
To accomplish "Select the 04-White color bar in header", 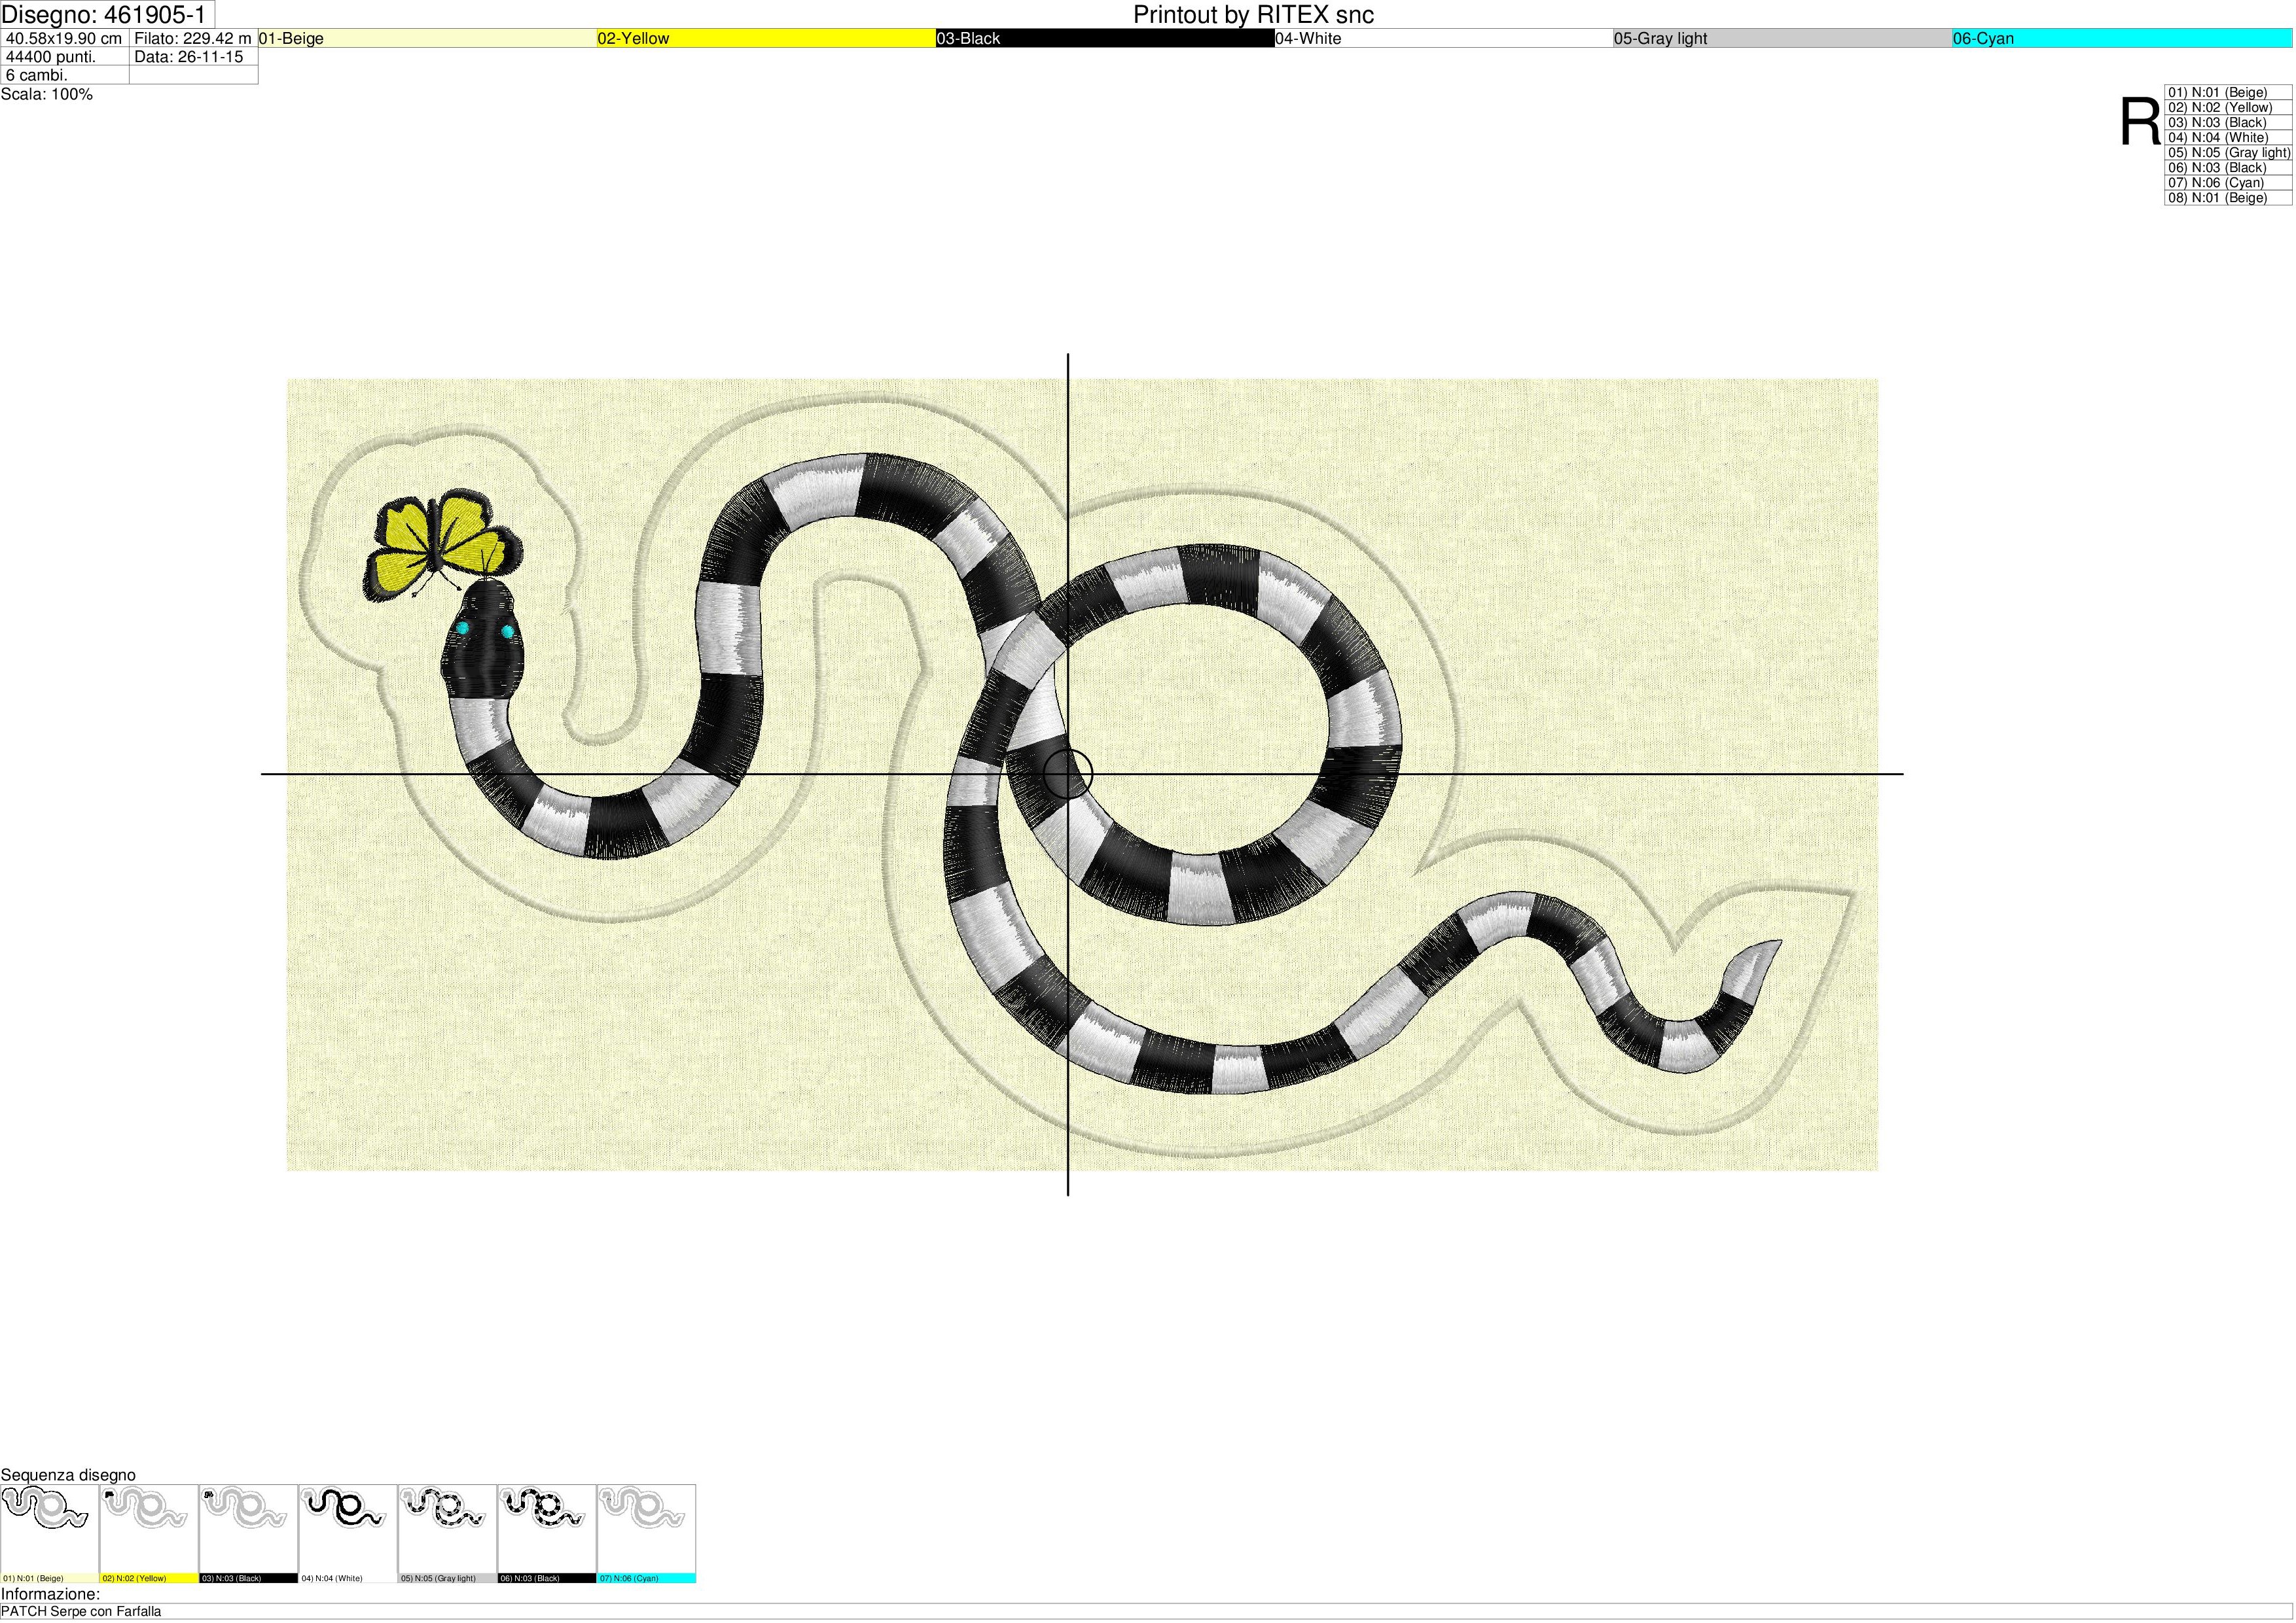I will [1444, 38].
